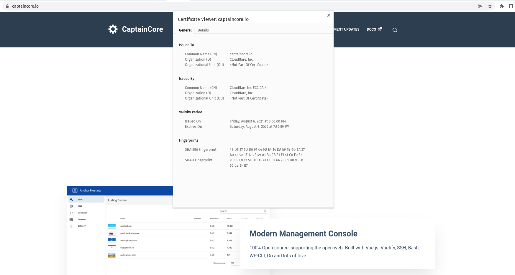Open the DOCS menu link
Image resolution: width=515 pixels, height=275 pixels.
(x=371, y=29)
